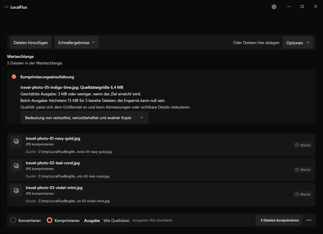
Task: Click source path ending to-03-violet-mint.jpg
Action: coord(74,201)
